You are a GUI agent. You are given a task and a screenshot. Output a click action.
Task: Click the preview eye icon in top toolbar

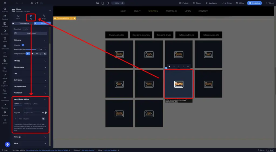pyautogui.click(x=32, y=3)
